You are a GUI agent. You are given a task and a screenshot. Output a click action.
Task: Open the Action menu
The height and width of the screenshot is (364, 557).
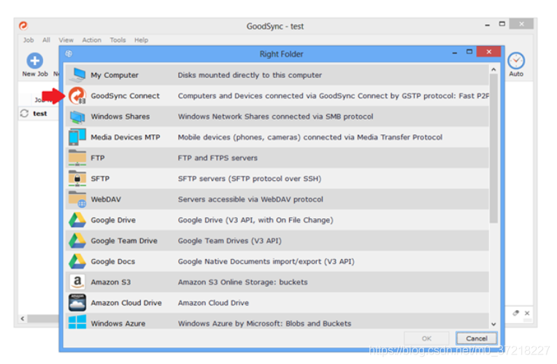click(92, 40)
